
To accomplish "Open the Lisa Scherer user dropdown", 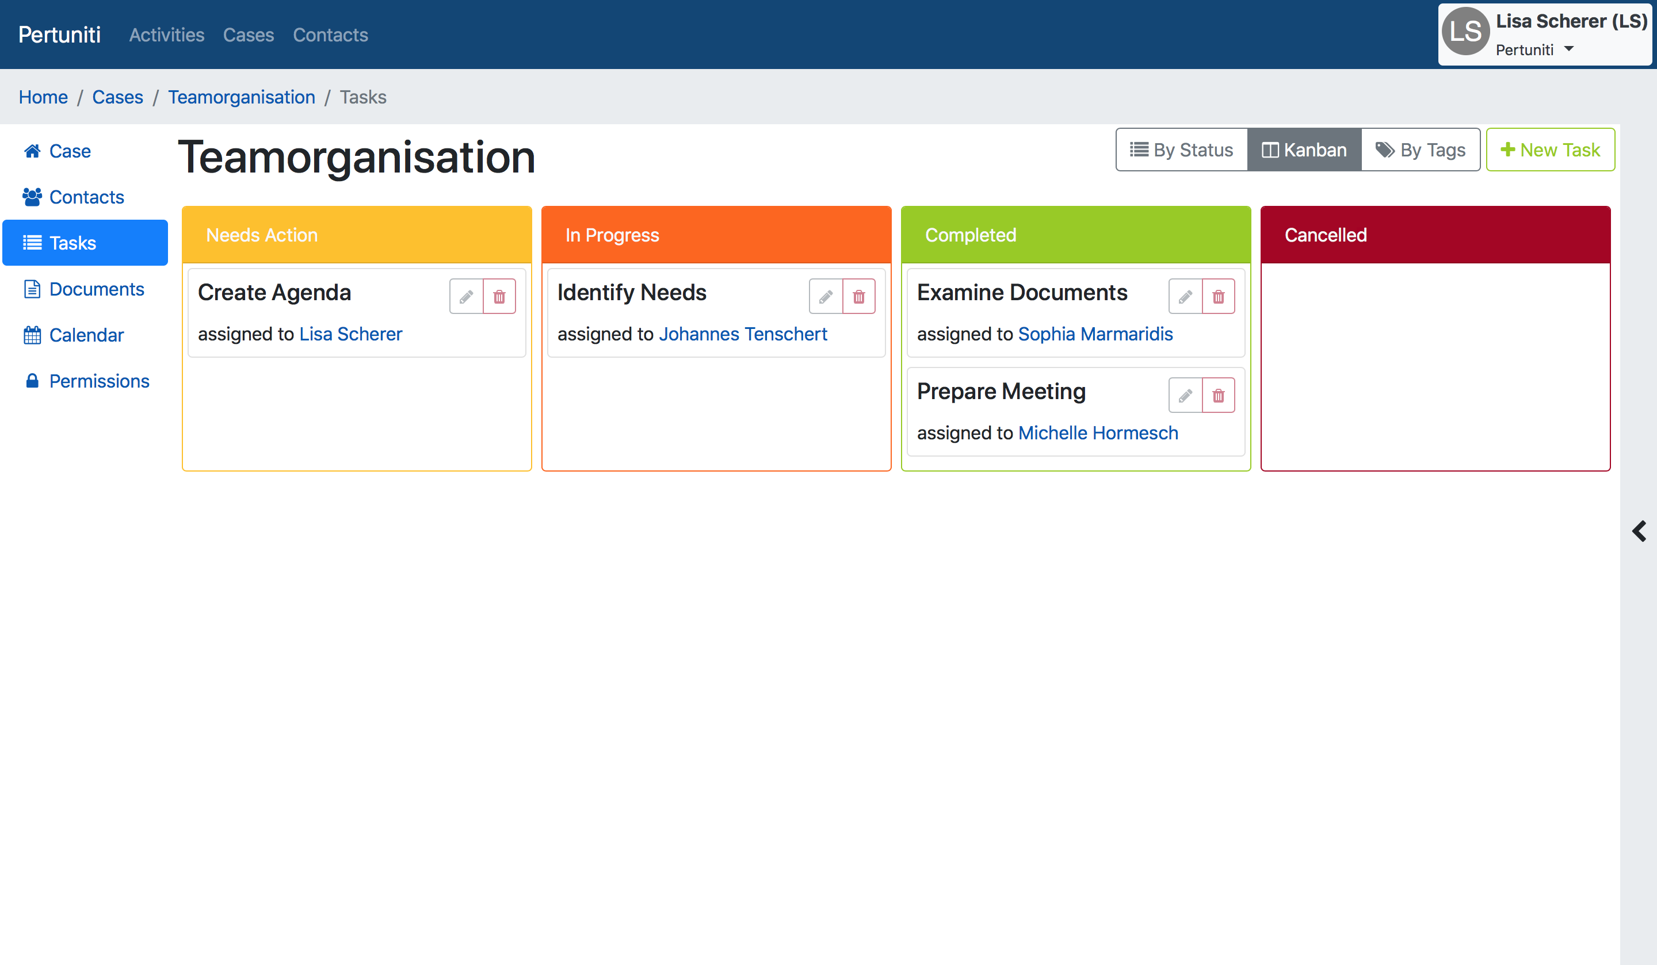I will tap(1545, 34).
